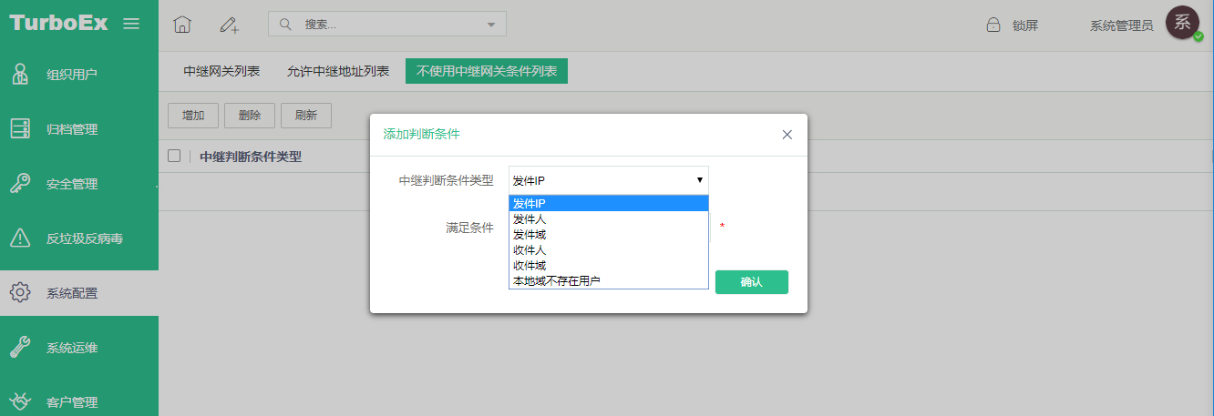
Task: Switch to 不使用中继网关条件列表 tab
Action: [487, 71]
